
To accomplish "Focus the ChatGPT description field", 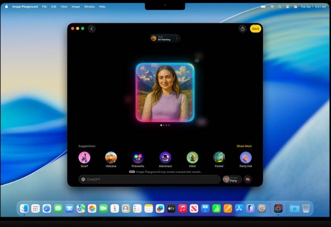I will 150,180.
